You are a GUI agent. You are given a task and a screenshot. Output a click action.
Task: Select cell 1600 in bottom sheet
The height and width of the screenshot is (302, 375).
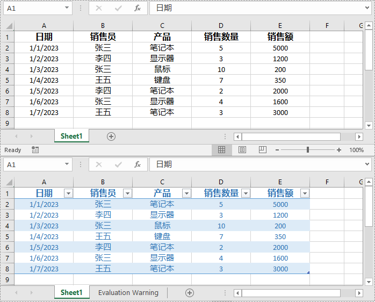coord(280,258)
